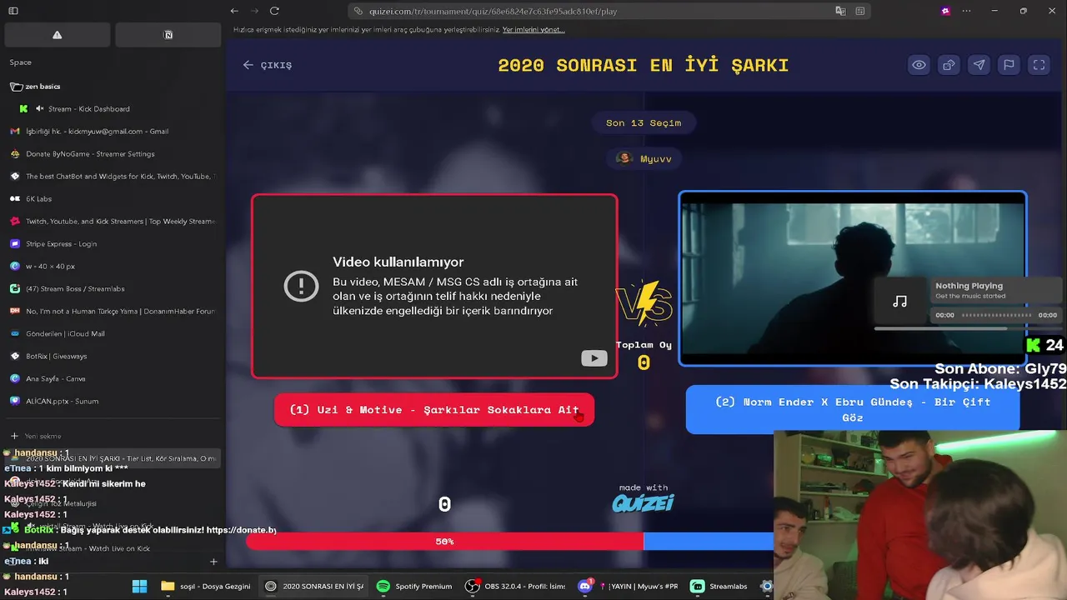Open the BotRix | Giveaways tab
This screenshot has width=1067, height=600.
click(x=113, y=357)
